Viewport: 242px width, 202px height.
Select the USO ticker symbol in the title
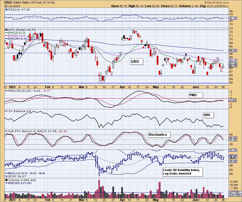tap(8, 2)
